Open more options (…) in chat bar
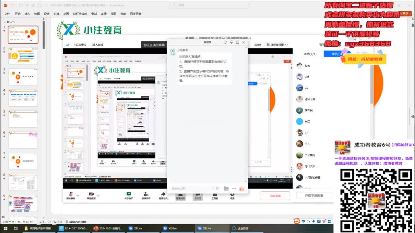The width and height of the screenshot is (415, 233). [234, 188]
